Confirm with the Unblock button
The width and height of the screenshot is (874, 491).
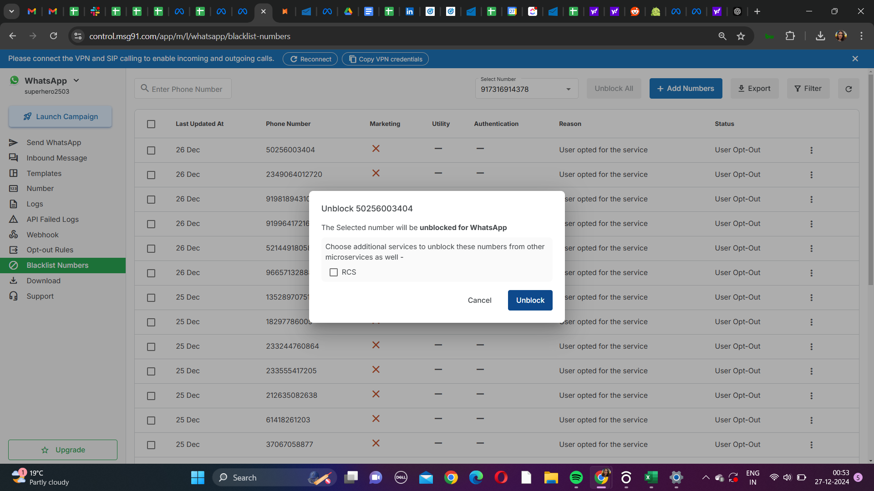(x=530, y=300)
